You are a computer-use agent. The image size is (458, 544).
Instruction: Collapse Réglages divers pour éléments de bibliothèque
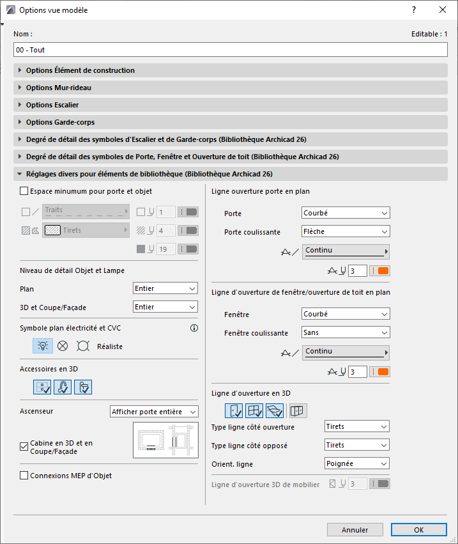pos(231,174)
